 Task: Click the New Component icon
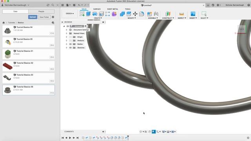click(149, 14)
